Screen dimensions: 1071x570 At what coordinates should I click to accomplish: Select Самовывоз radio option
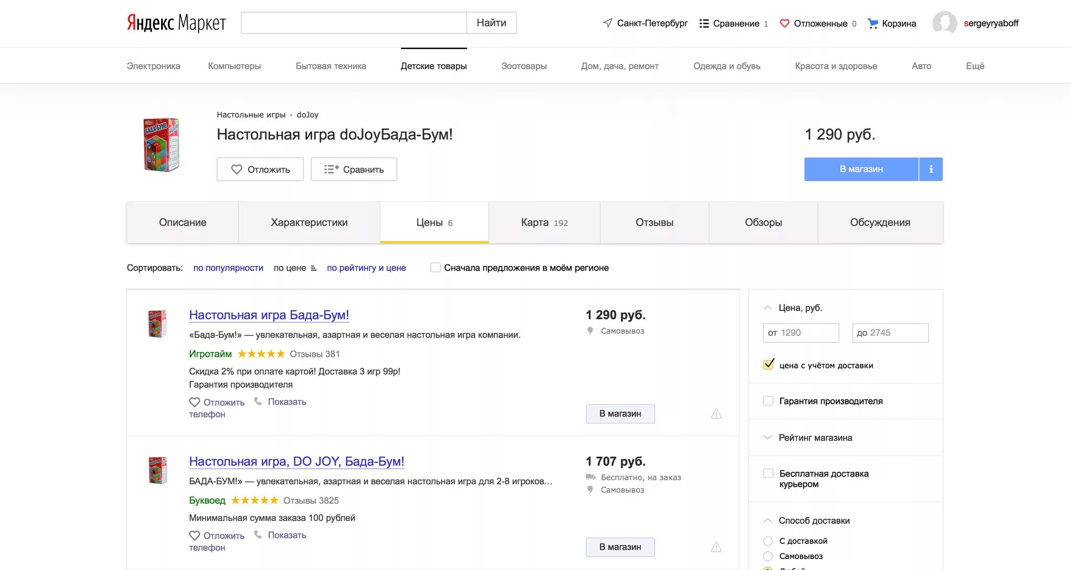pos(768,556)
